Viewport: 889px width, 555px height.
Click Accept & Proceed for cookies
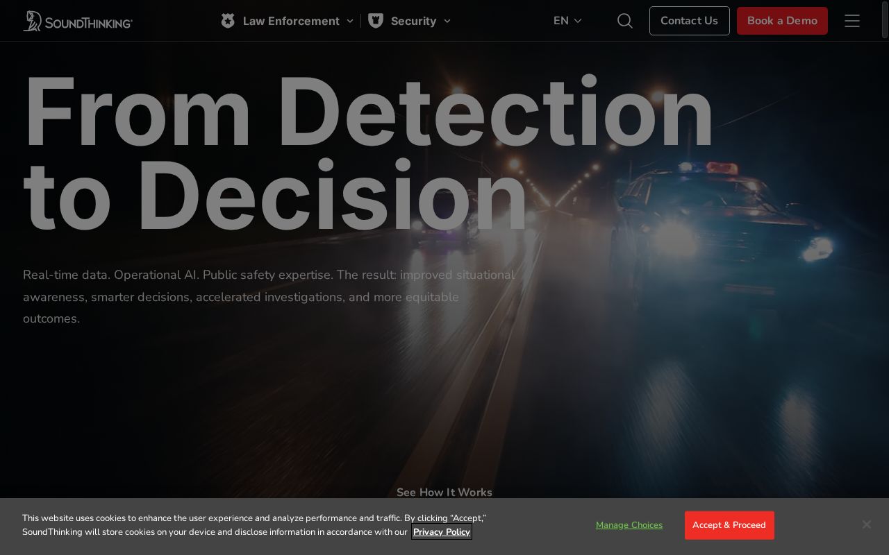coord(729,525)
